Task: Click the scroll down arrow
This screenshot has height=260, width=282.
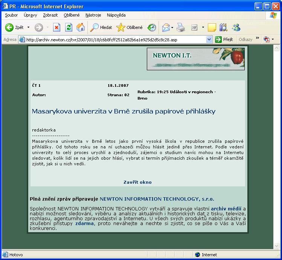Action: (276, 245)
